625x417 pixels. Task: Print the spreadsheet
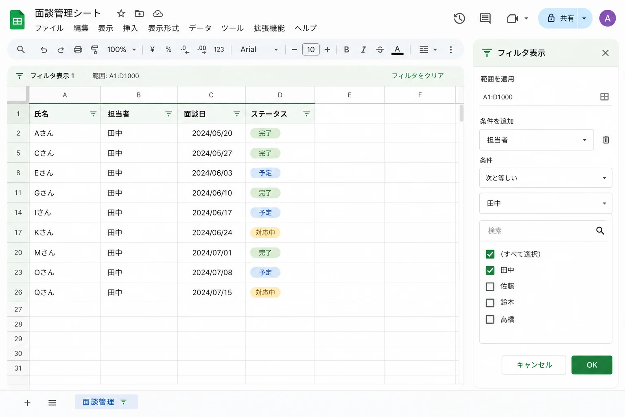[78, 50]
